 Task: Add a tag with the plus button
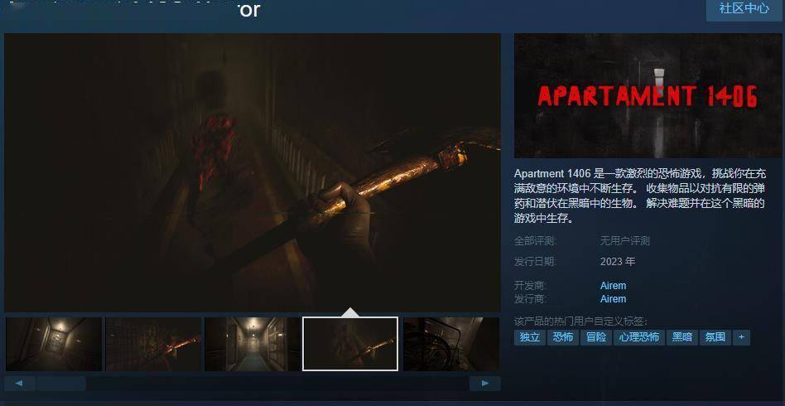[x=741, y=337]
